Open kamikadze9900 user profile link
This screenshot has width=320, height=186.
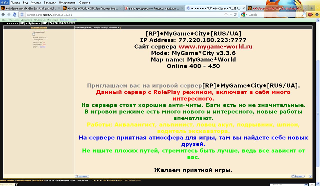click(39, 27)
